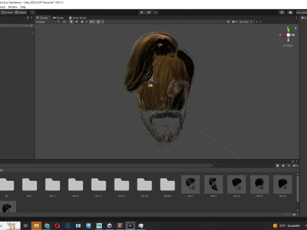Open the Help menu
Image resolution: width=307 pixels, height=230 pixels.
point(23,7)
